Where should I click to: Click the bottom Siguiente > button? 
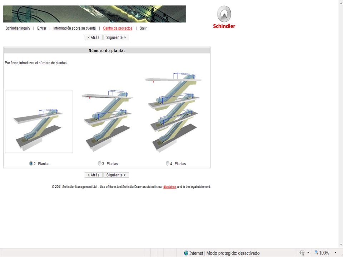[x=116, y=175]
